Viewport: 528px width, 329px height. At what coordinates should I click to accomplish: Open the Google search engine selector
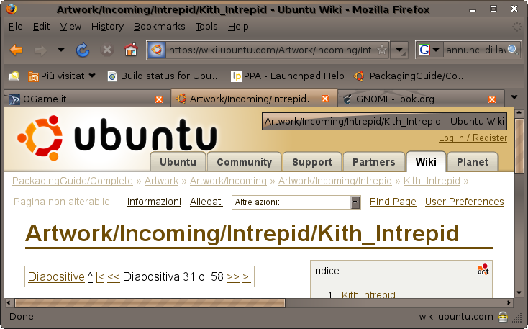tap(429, 50)
